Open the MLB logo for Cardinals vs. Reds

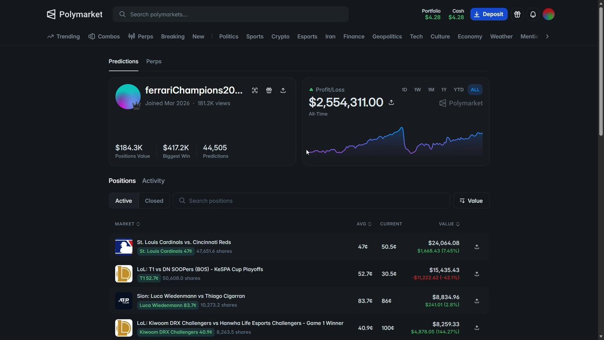(x=124, y=247)
